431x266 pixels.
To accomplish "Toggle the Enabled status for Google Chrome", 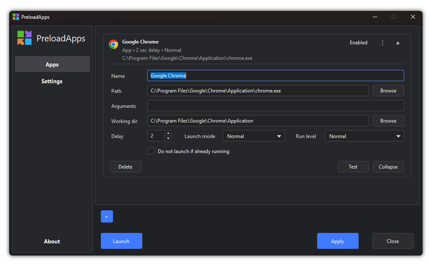I will pos(359,43).
